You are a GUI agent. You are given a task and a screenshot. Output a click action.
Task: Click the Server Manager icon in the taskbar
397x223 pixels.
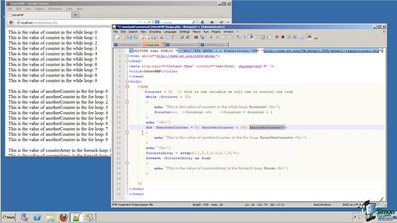point(24,217)
